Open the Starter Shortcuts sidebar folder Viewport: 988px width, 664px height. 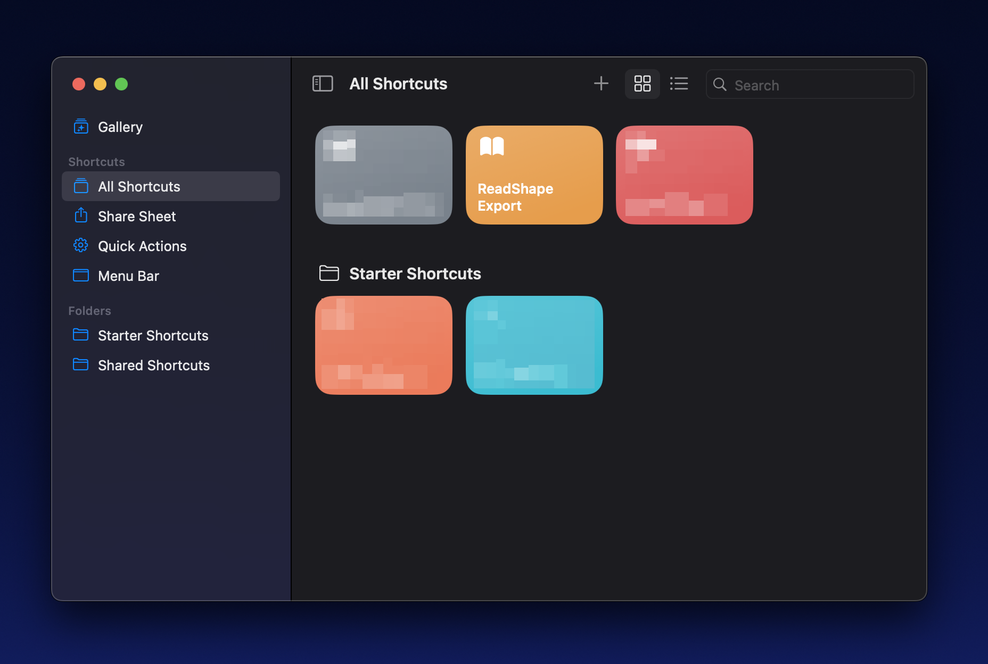(x=153, y=336)
